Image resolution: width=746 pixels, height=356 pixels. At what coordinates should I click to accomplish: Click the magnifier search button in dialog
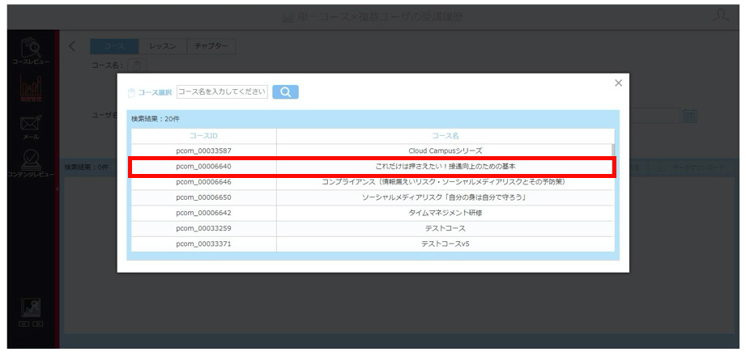pos(285,91)
